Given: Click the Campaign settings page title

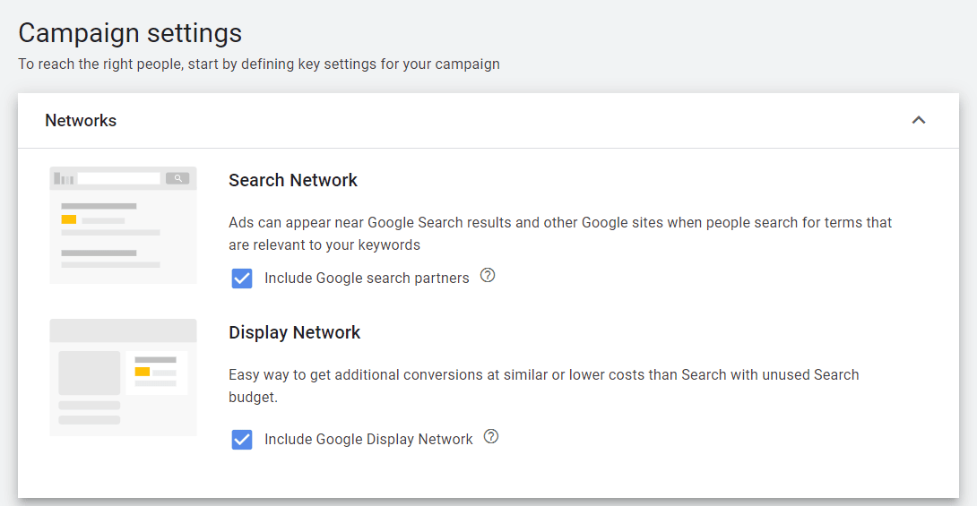Looking at the screenshot, I should pos(130,33).
